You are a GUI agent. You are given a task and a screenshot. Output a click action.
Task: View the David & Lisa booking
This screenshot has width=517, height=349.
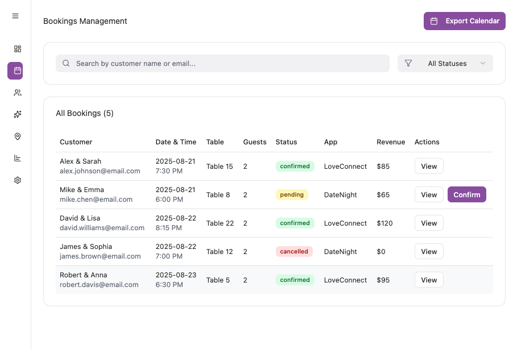429,223
